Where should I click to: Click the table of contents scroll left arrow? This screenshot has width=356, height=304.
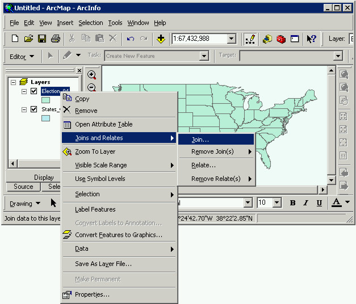pyautogui.click(x=12, y=163)
